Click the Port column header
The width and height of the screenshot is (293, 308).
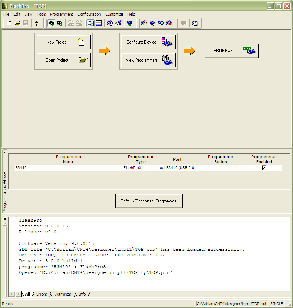(x=177, y=159)
